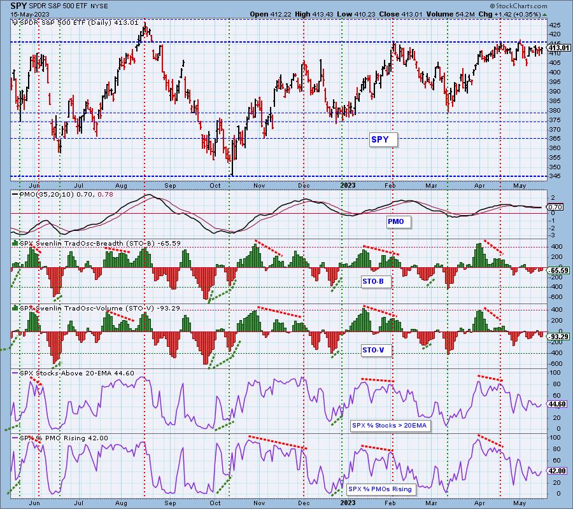This screenshot has height=509, width=573.
Task: Click the 425 label on the price axis
Action: [555, 25]
